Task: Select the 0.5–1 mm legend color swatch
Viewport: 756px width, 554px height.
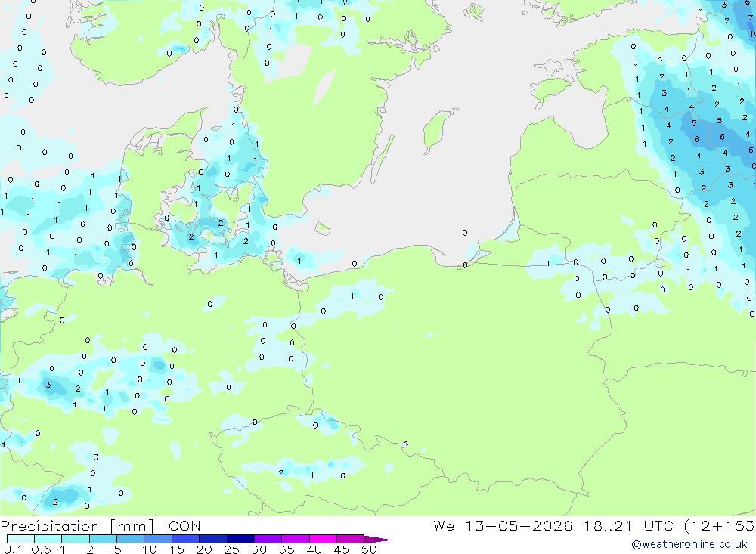Action: (48, 539)
